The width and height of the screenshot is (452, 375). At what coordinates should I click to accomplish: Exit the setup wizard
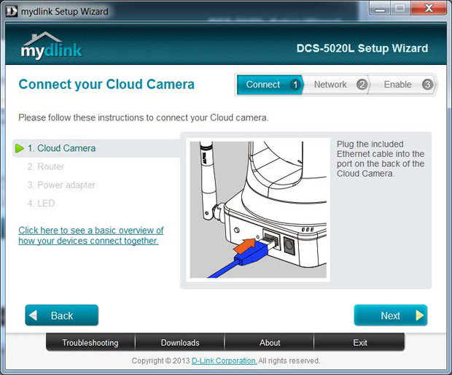tap(359, 342)
